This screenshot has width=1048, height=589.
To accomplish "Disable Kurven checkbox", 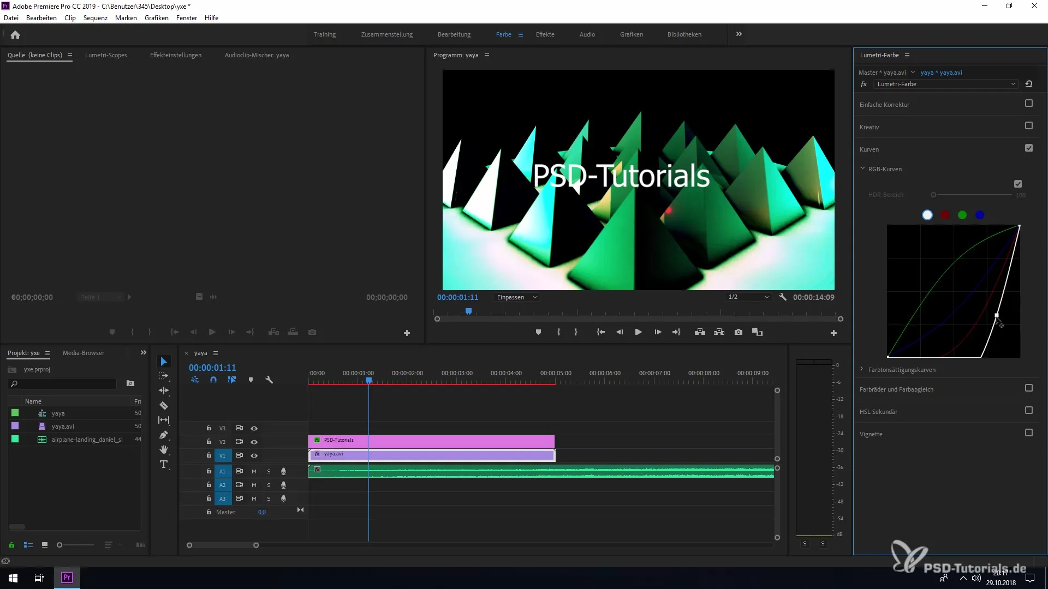I will click(1029, 148).
